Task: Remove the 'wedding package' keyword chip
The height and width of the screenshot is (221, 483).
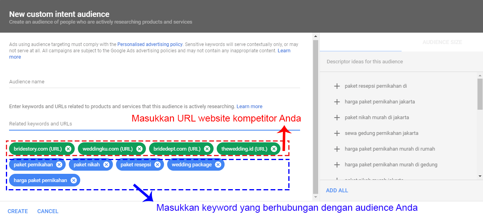Action: pos(218,165)
